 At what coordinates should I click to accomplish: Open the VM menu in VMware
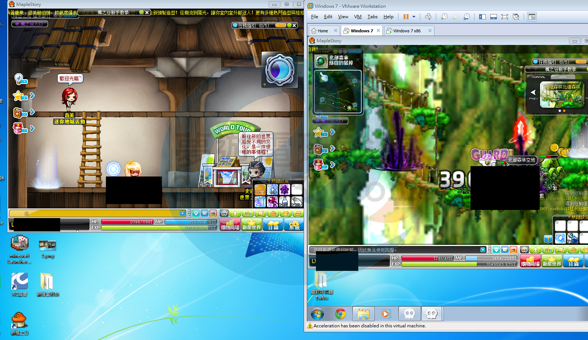click(358, 17)
